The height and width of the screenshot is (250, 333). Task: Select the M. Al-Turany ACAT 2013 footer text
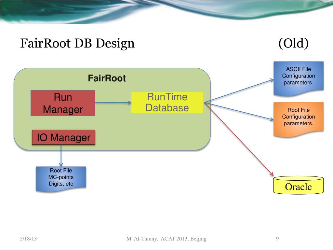(166, 239)
